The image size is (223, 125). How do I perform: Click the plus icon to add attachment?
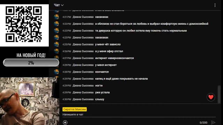[x=65, y=123]
